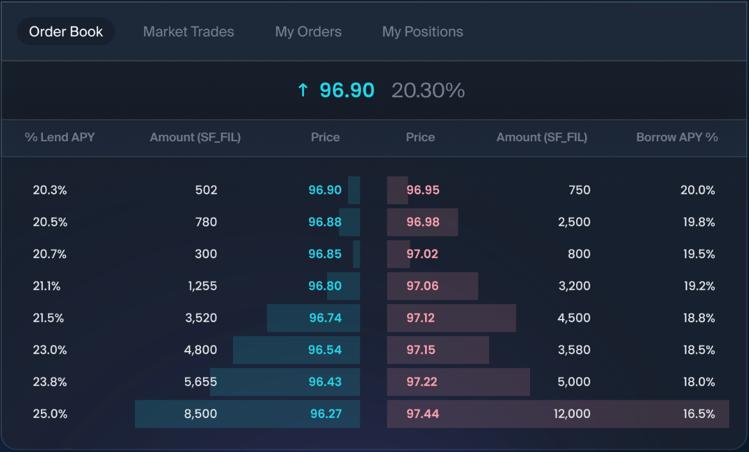This screenshot has width=749, height=452.
Task: Click the mid price 96.90 header value
Action: tap(347, 91)
